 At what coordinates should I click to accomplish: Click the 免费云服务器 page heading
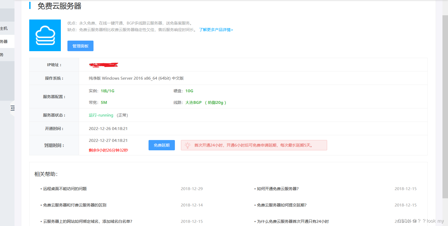(59, 6)
